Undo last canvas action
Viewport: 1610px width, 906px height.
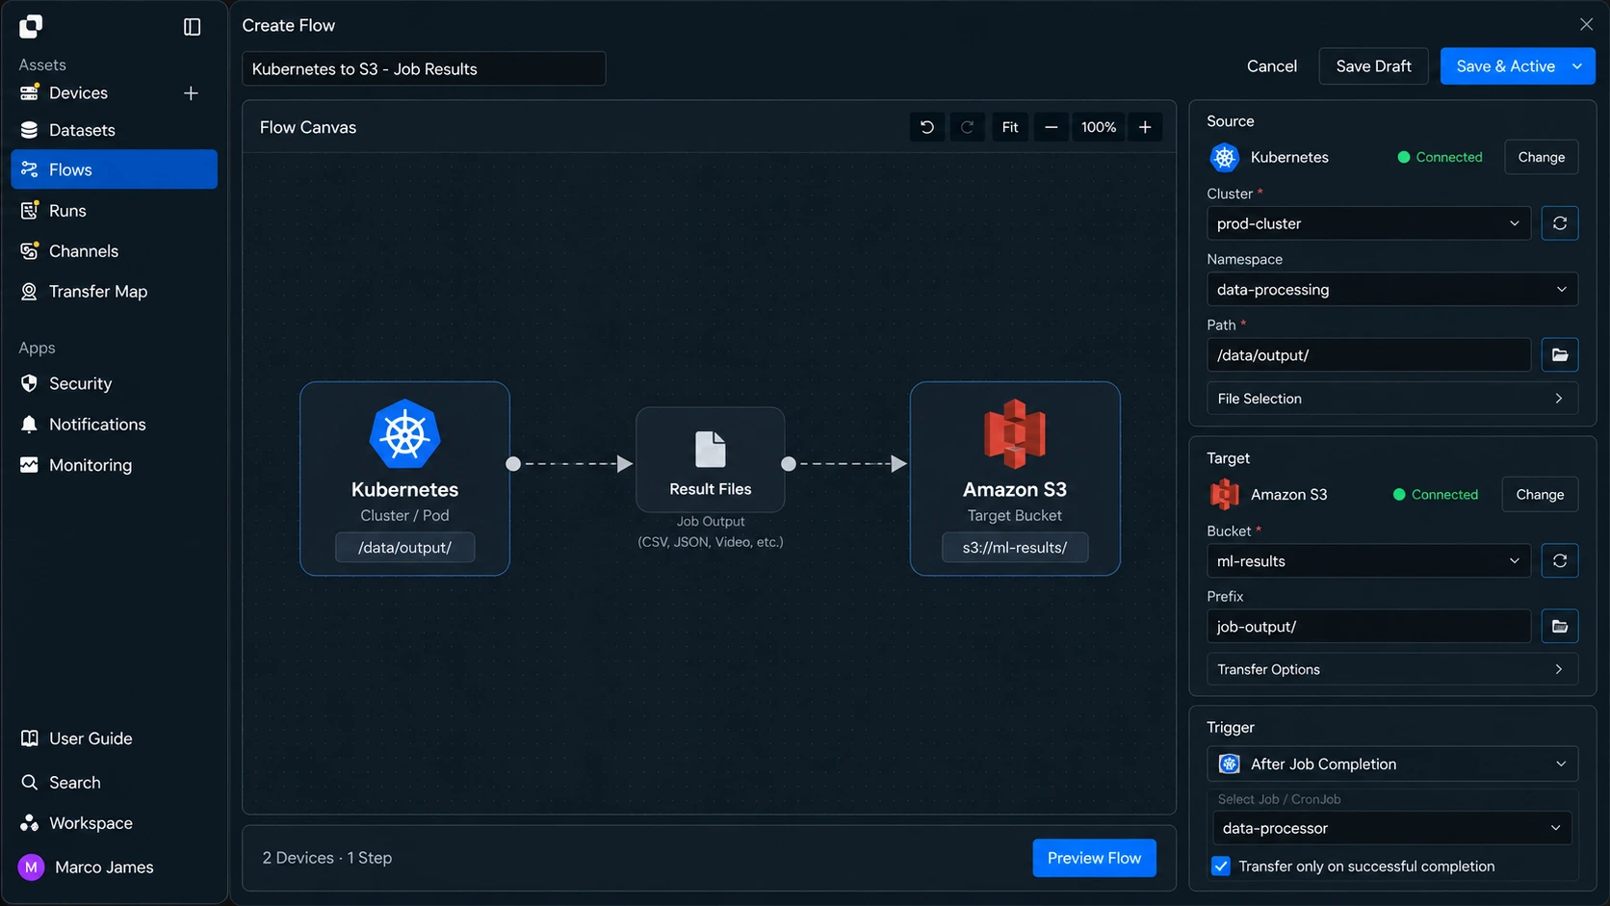[926, 127]
